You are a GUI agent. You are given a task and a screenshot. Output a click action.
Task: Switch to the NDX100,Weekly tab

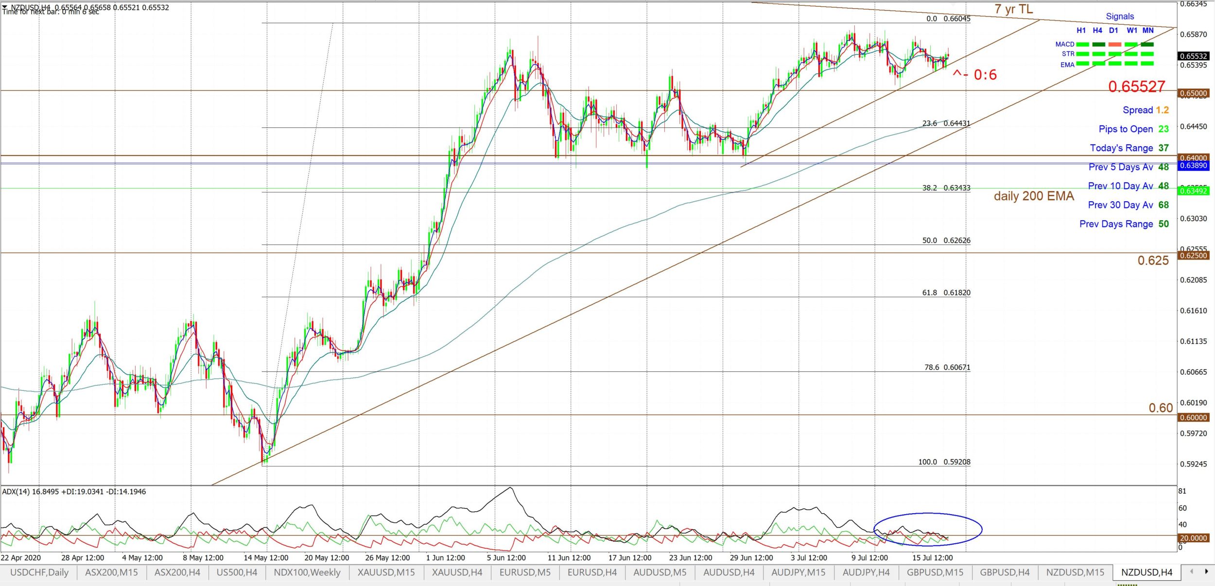[x=307, y=572]
